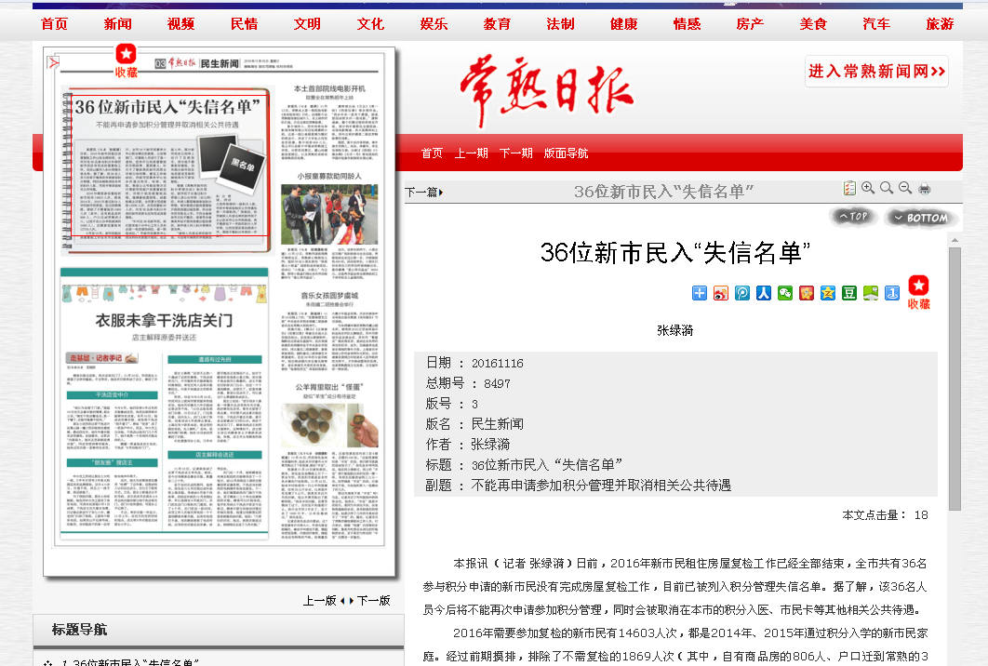Click the clipboard checklist icon in article toolbar
The height and width of the screenshot is (666, 988).
(849, 188)
